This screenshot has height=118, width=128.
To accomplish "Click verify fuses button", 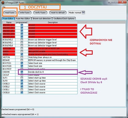I will [x=40, y=13].
